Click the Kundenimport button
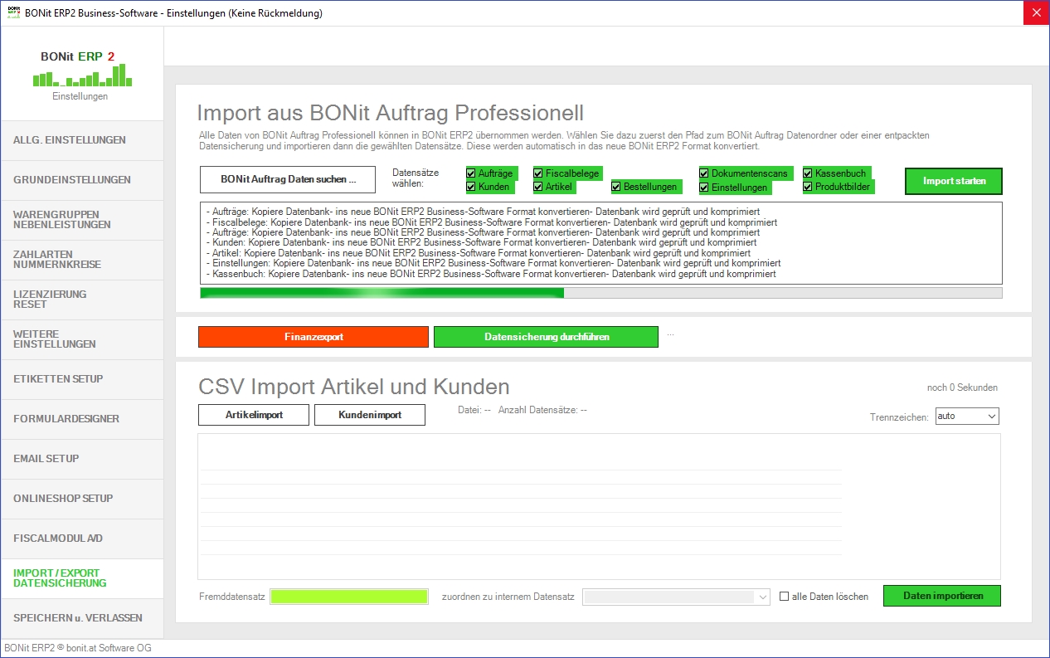The width and height of the screenshot is (1050, 658). (x=370, y=415)
